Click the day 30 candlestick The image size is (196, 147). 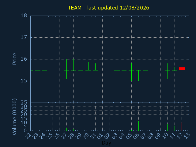pos(88,66)
